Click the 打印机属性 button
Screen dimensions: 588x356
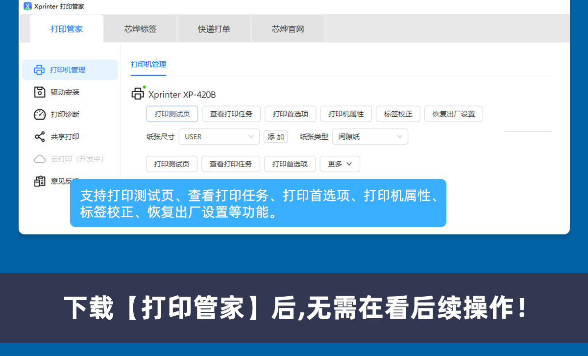(346, 114)
